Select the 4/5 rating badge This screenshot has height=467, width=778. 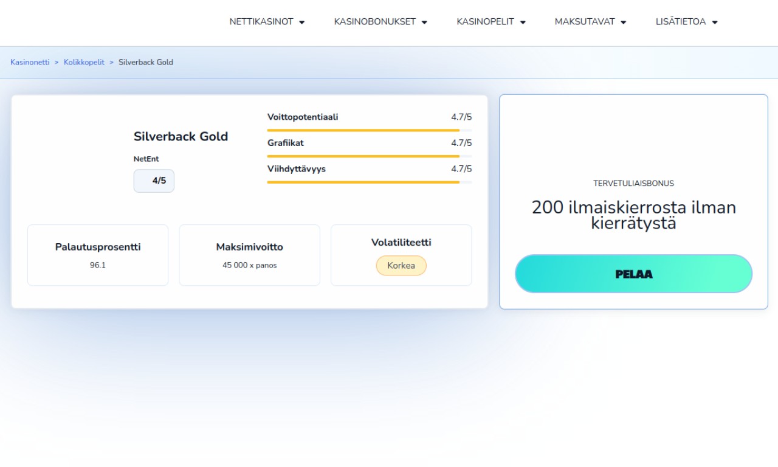point(154,181)
